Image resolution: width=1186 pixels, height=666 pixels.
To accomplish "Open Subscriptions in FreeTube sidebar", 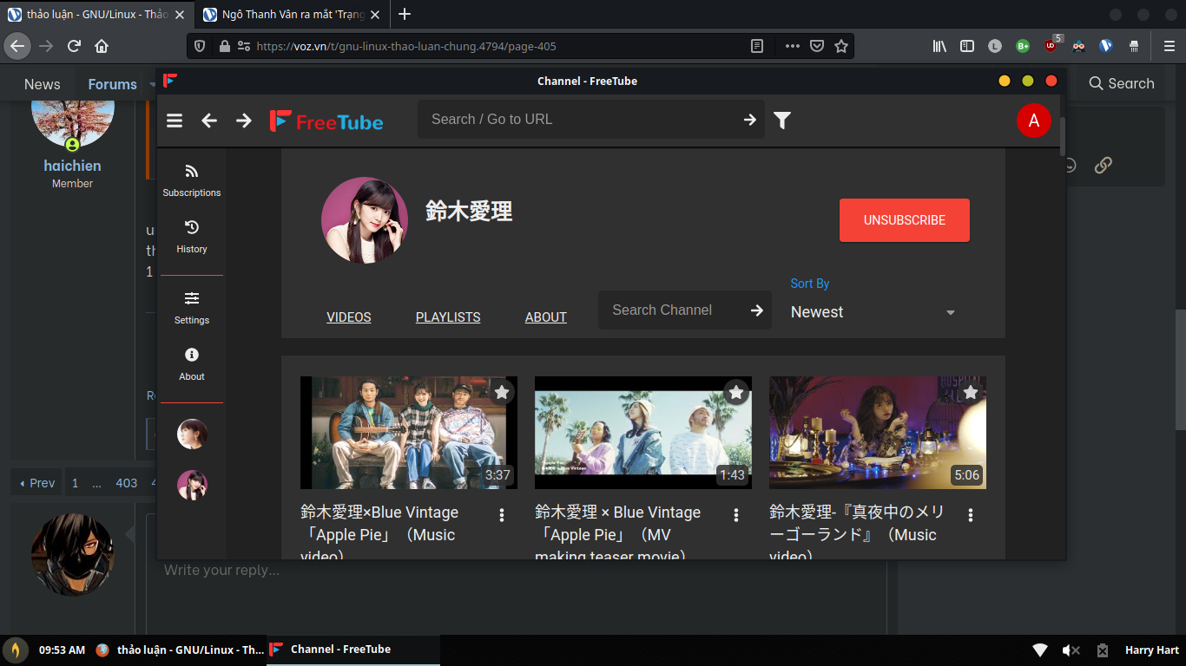I will tap(192, 180).
